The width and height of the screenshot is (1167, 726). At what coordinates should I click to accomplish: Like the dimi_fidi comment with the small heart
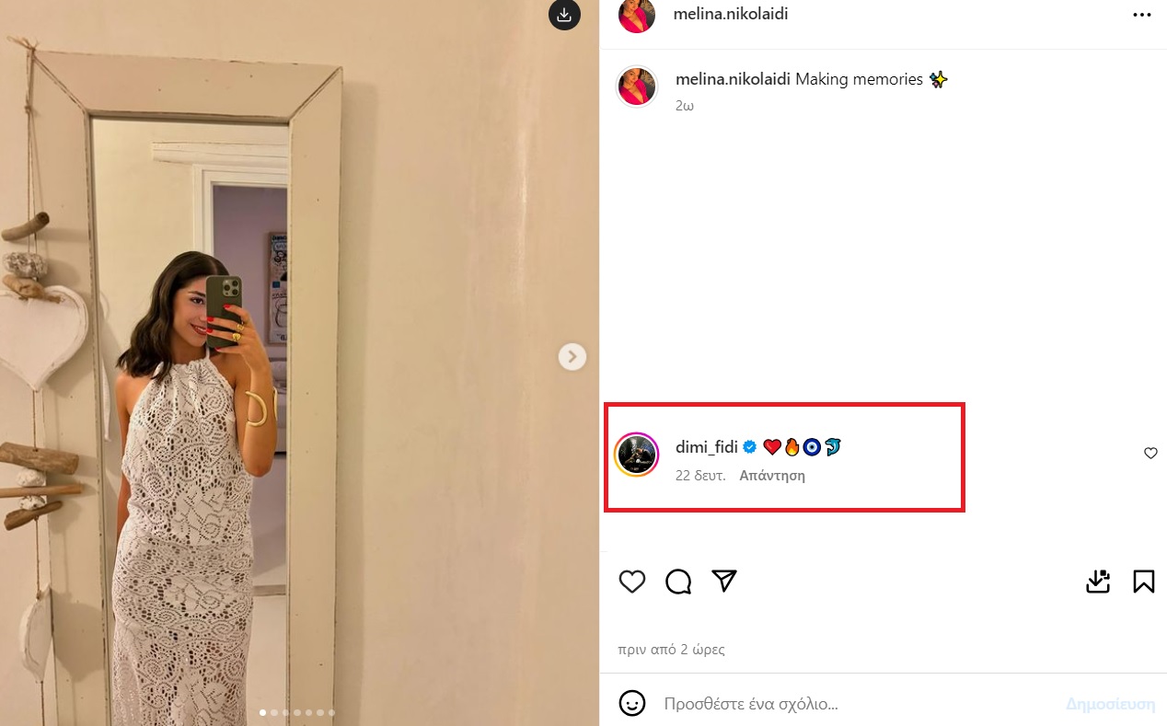point(1150,453)
